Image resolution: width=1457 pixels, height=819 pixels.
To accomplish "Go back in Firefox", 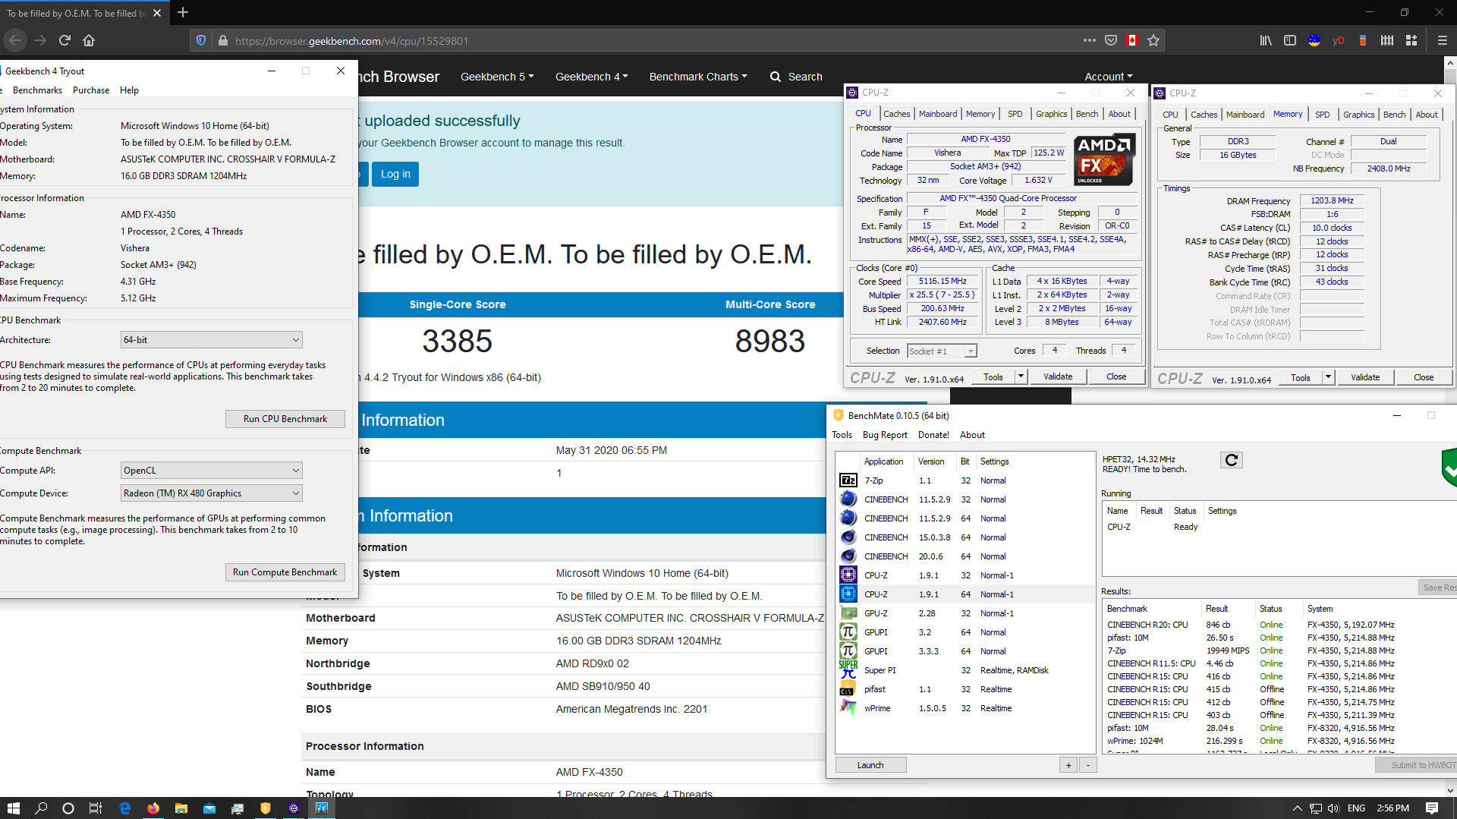I will click(15, 40).
